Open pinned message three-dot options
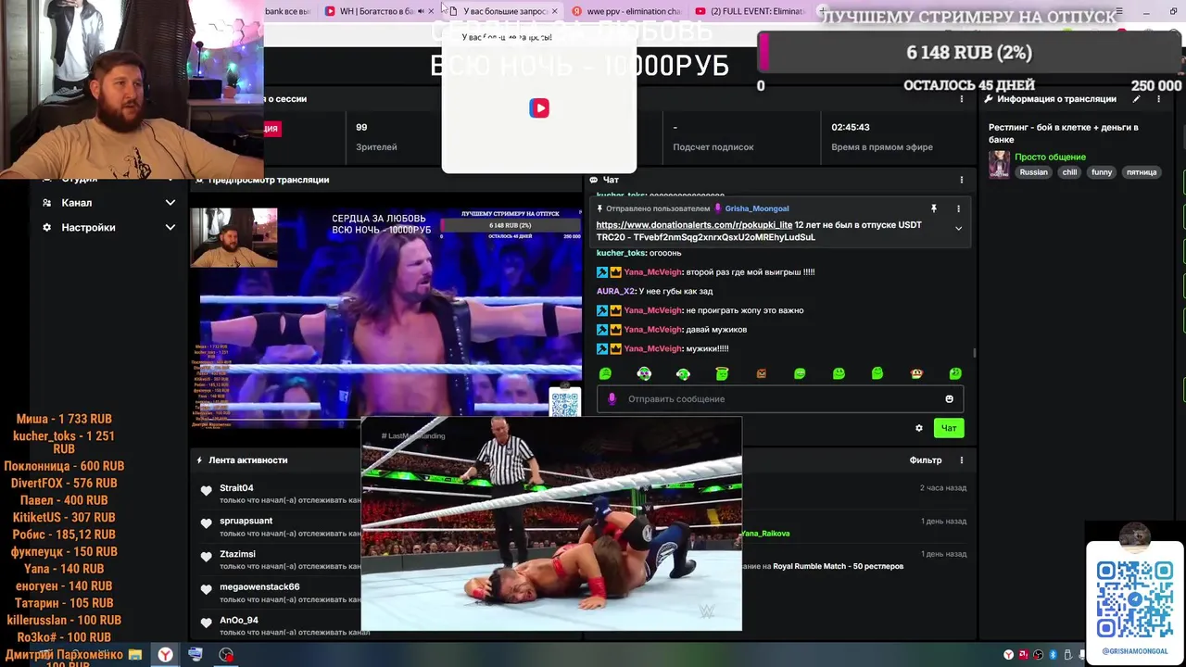1186x667 pixels. pos(958,208)
